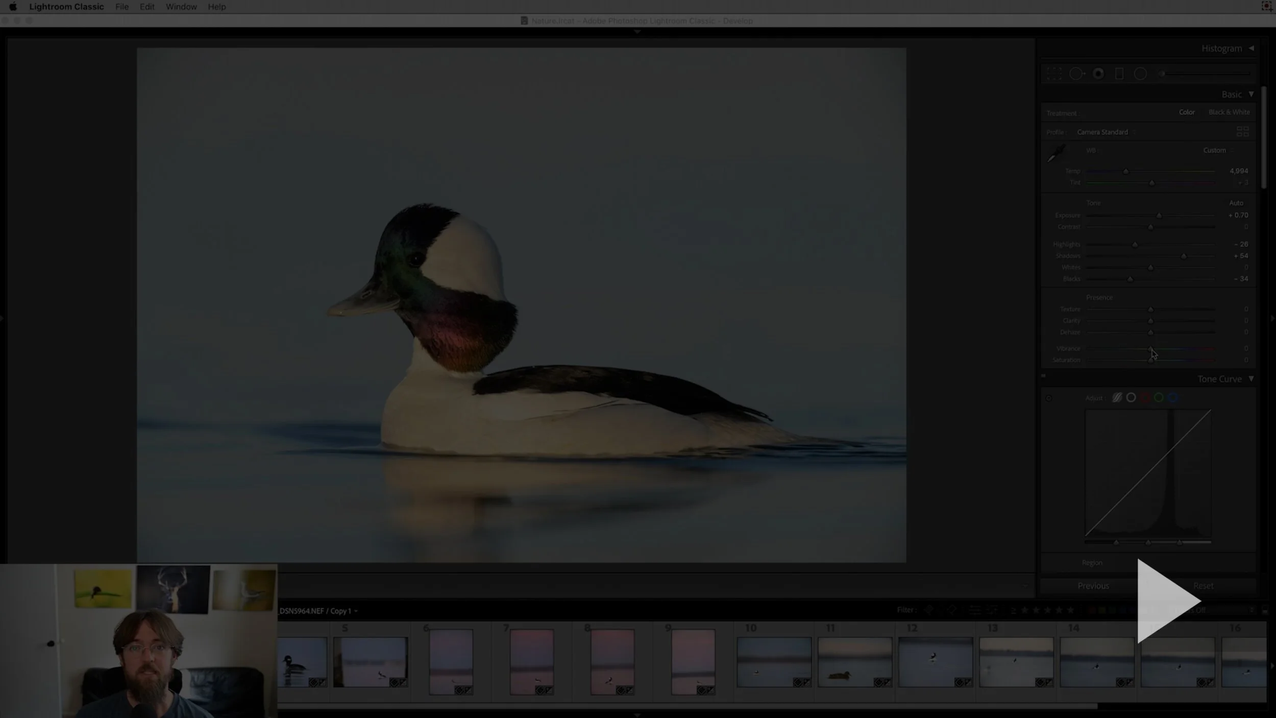
Task: Switch treatment to Black & White
Action: click(x=1229, y=112)
